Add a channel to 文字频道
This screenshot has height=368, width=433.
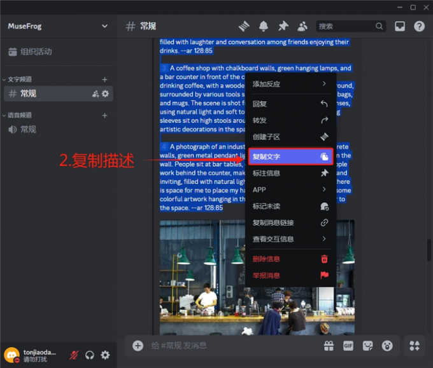[104, 79]
